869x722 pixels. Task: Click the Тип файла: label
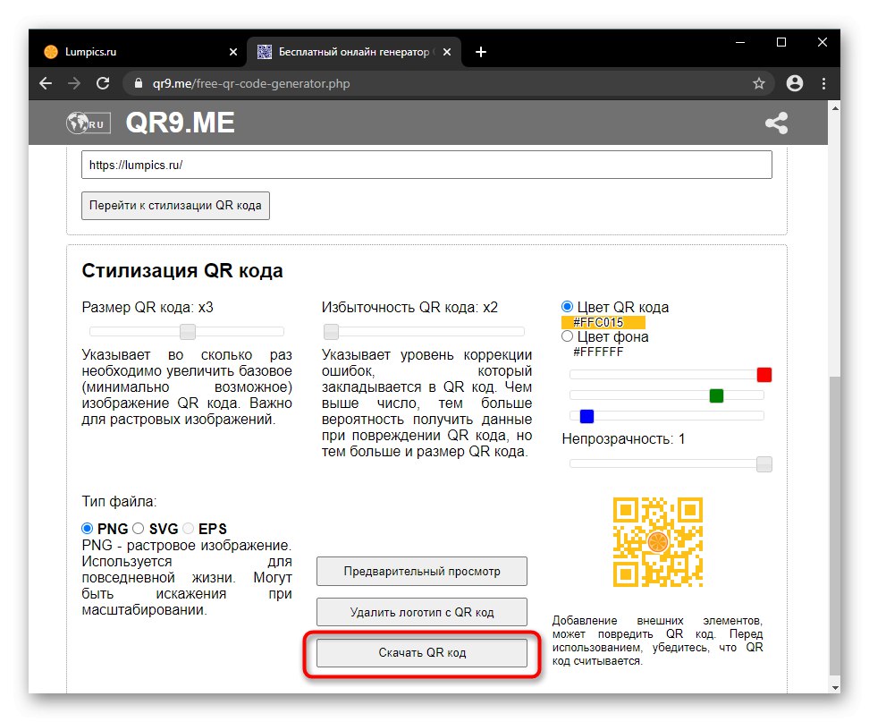[x=119, y=501]
